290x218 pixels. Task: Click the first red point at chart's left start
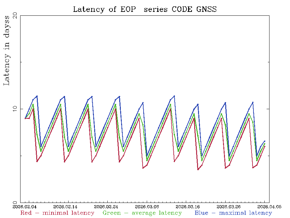(x=25, y=118)
